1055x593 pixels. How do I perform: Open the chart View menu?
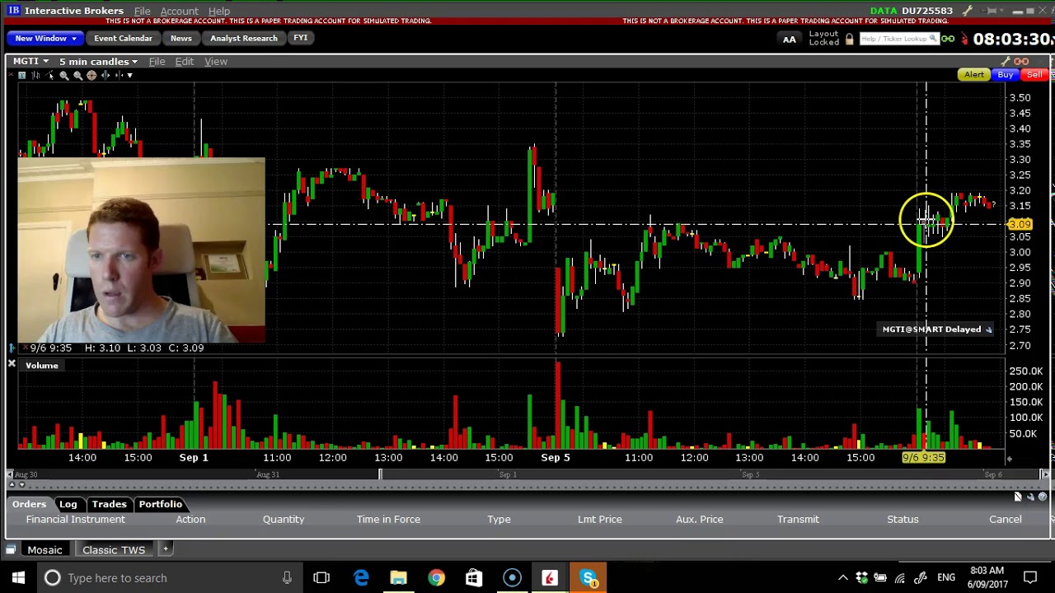[216, 61]
